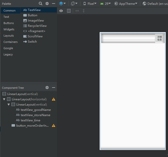Open the API level 29 dropdown
This screenshot has height=157, width=168.
(x=105, y=4)
